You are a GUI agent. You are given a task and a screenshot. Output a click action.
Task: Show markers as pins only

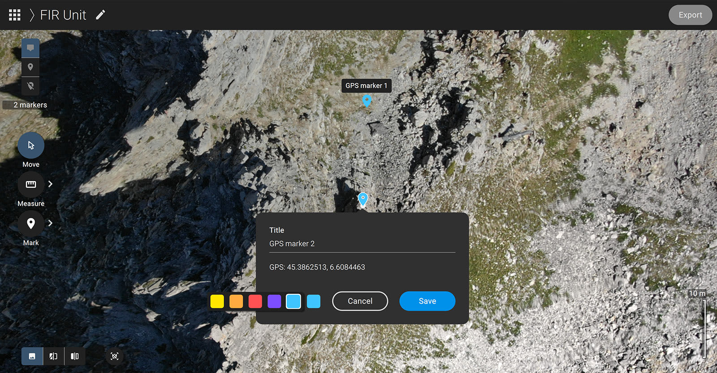[x=30, y=67]
